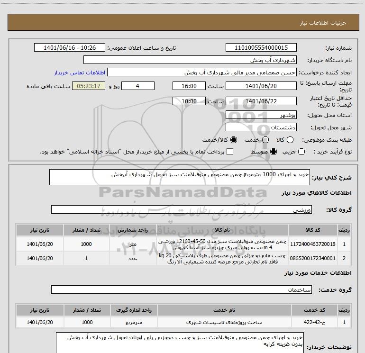The image size is (365, 353).
Task: Click the اطلاعات کالاهای مورد نیاز section title
Action: tap(317, 193)
